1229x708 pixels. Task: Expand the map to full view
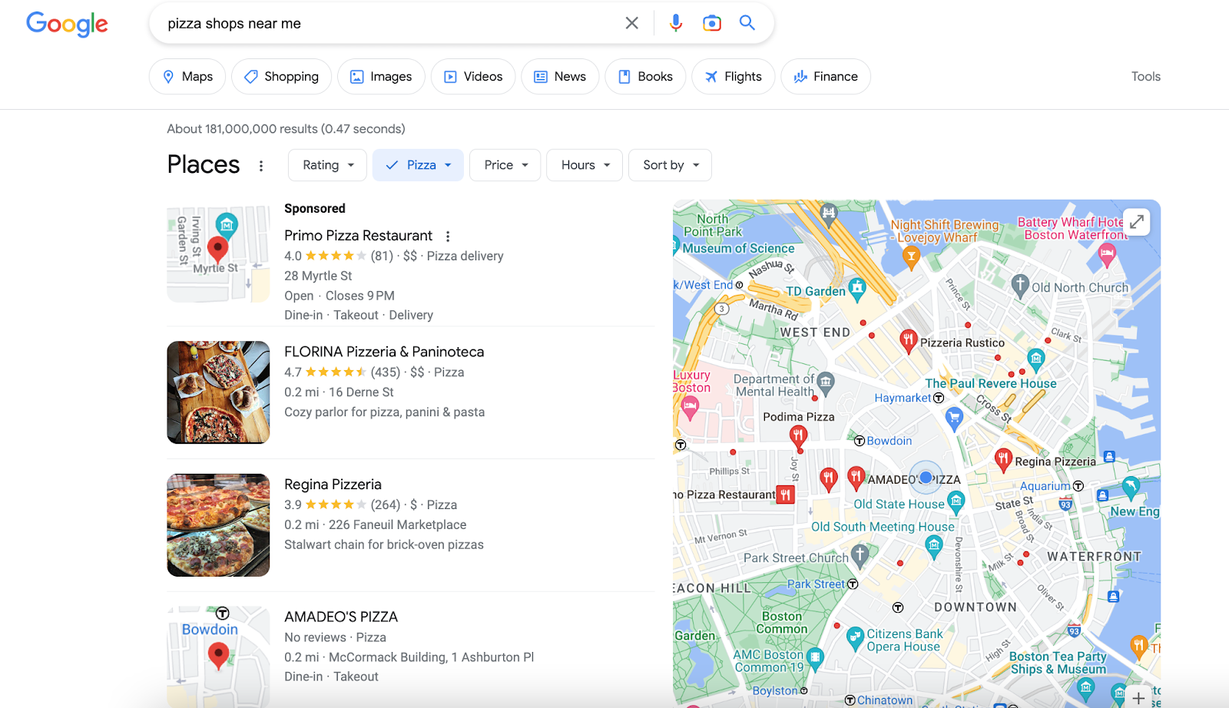tap(1137, 223)
